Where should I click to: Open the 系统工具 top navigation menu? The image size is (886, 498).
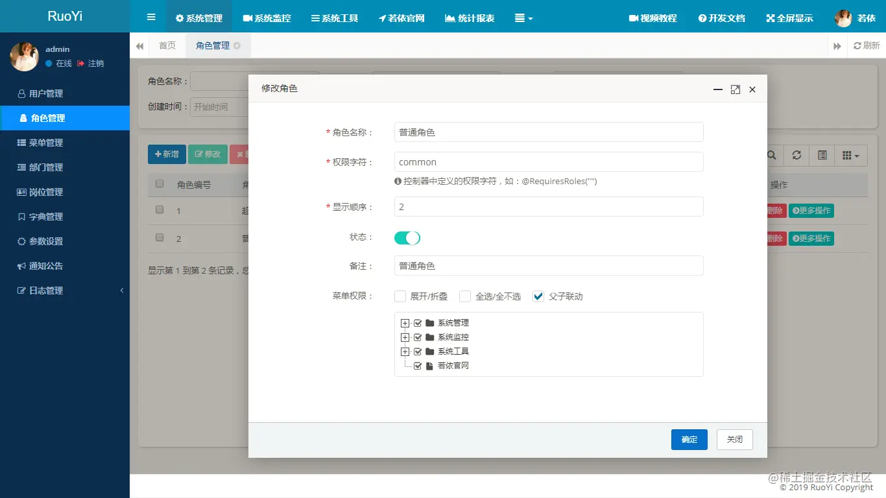(x=335, y=18)
